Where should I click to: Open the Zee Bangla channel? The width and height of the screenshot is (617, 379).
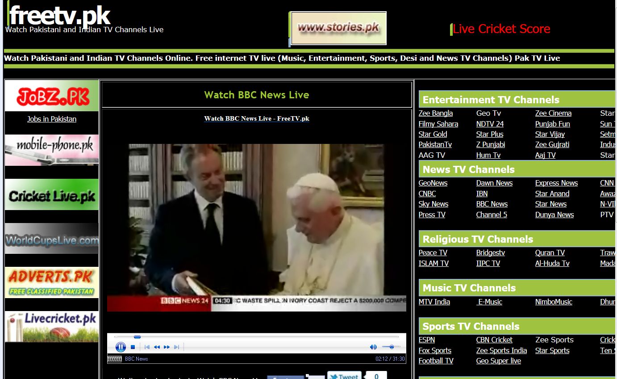(x=436, y=113)
